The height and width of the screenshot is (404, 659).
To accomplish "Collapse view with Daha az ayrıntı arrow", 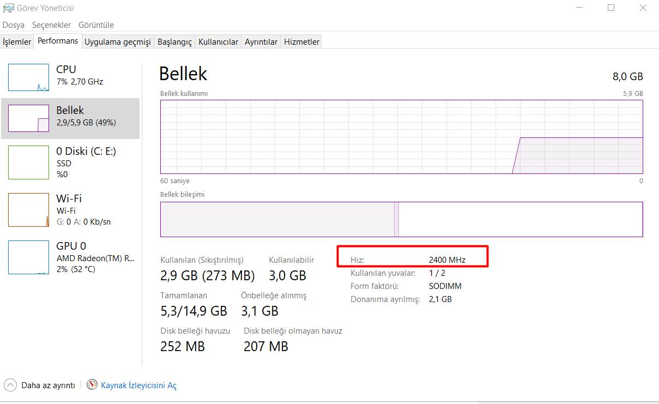I will 10,385.
